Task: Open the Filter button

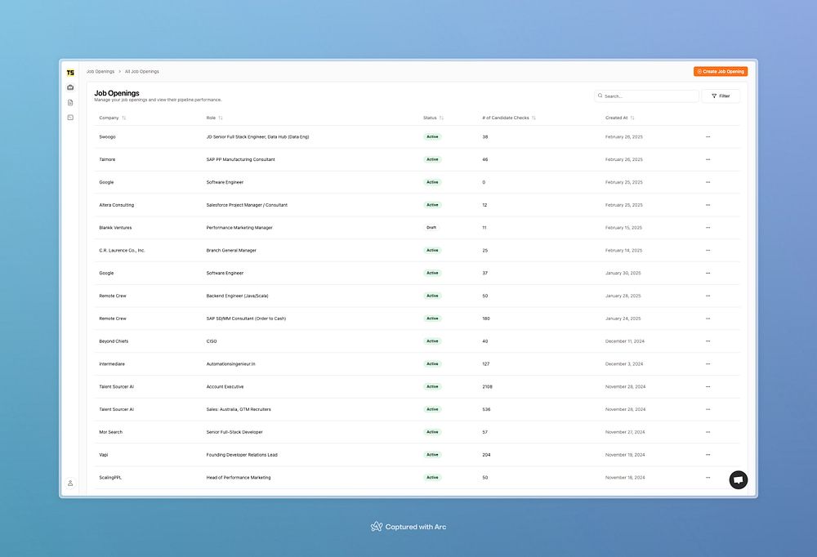Action: click(721, 96)
